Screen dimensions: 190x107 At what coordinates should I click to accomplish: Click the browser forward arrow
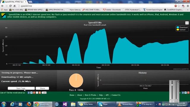coord(7,6)
